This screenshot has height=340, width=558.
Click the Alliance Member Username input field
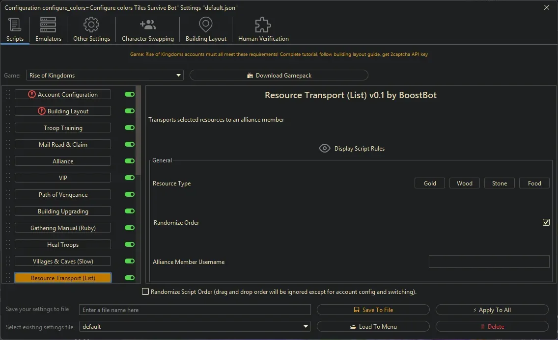(488, 262)
